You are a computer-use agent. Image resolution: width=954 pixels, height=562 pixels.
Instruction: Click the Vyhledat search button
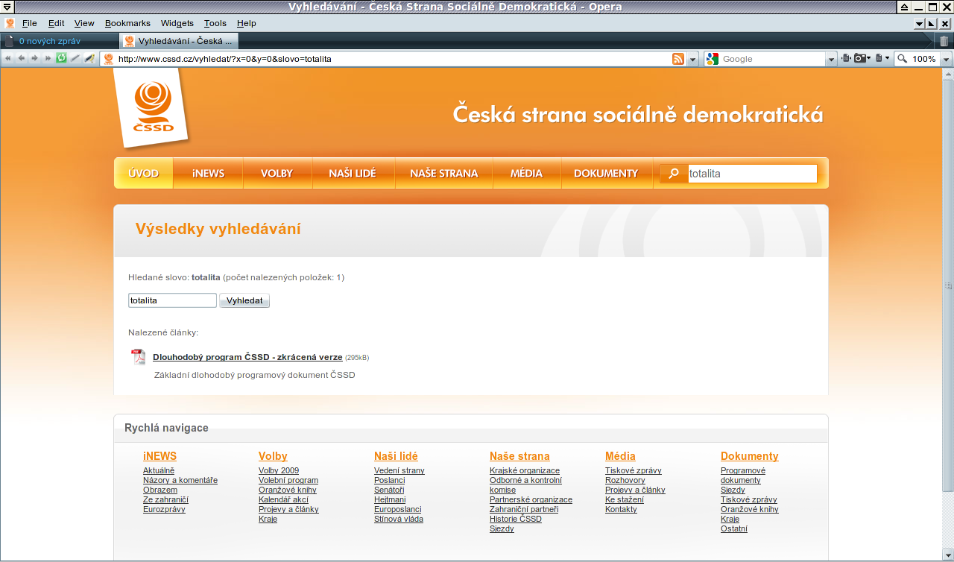(244, 300)
